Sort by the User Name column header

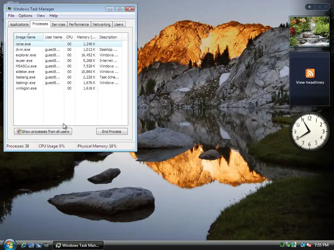pos(53,37)
